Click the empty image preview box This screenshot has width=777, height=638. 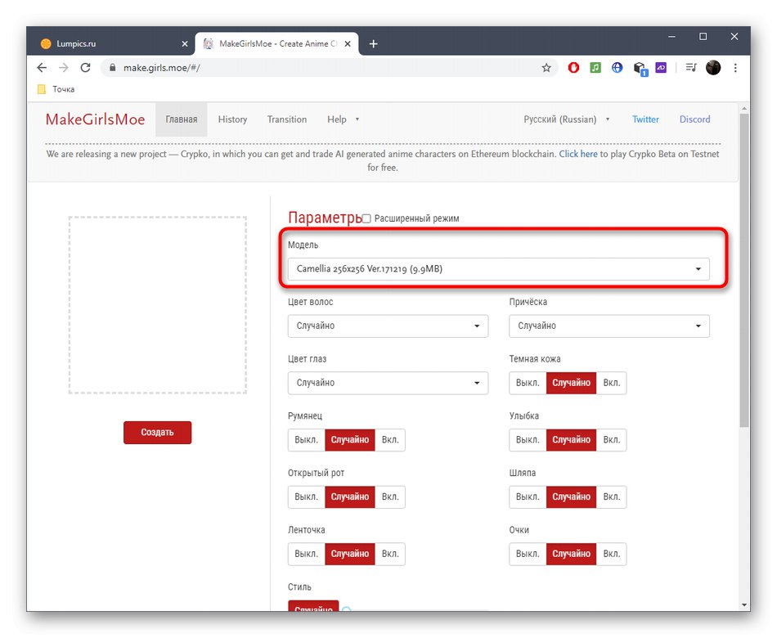point(158,305)
